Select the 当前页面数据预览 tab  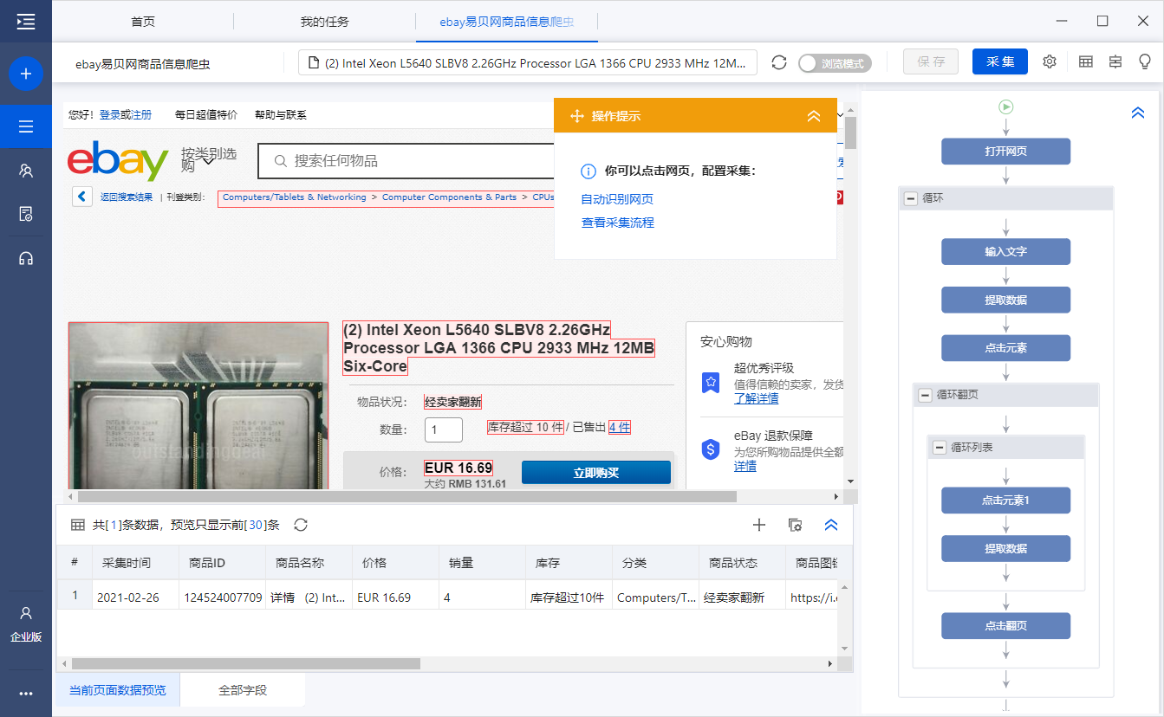(x=118, y=690)
